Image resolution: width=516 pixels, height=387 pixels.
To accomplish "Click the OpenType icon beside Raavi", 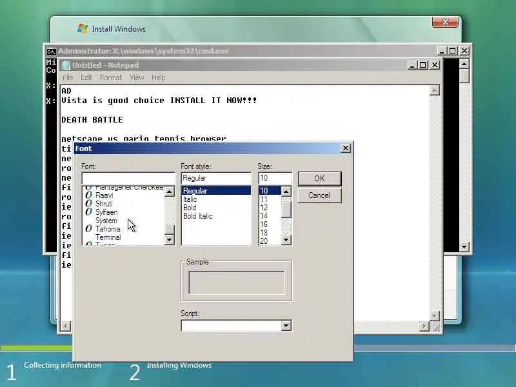I will pyautogui.click(x=88, y=195).
